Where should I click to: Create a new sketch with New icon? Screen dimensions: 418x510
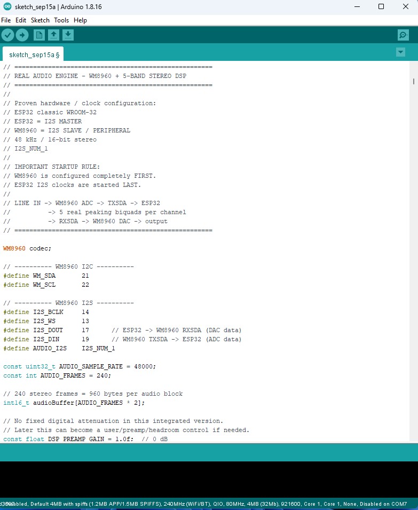pos(39,35)
